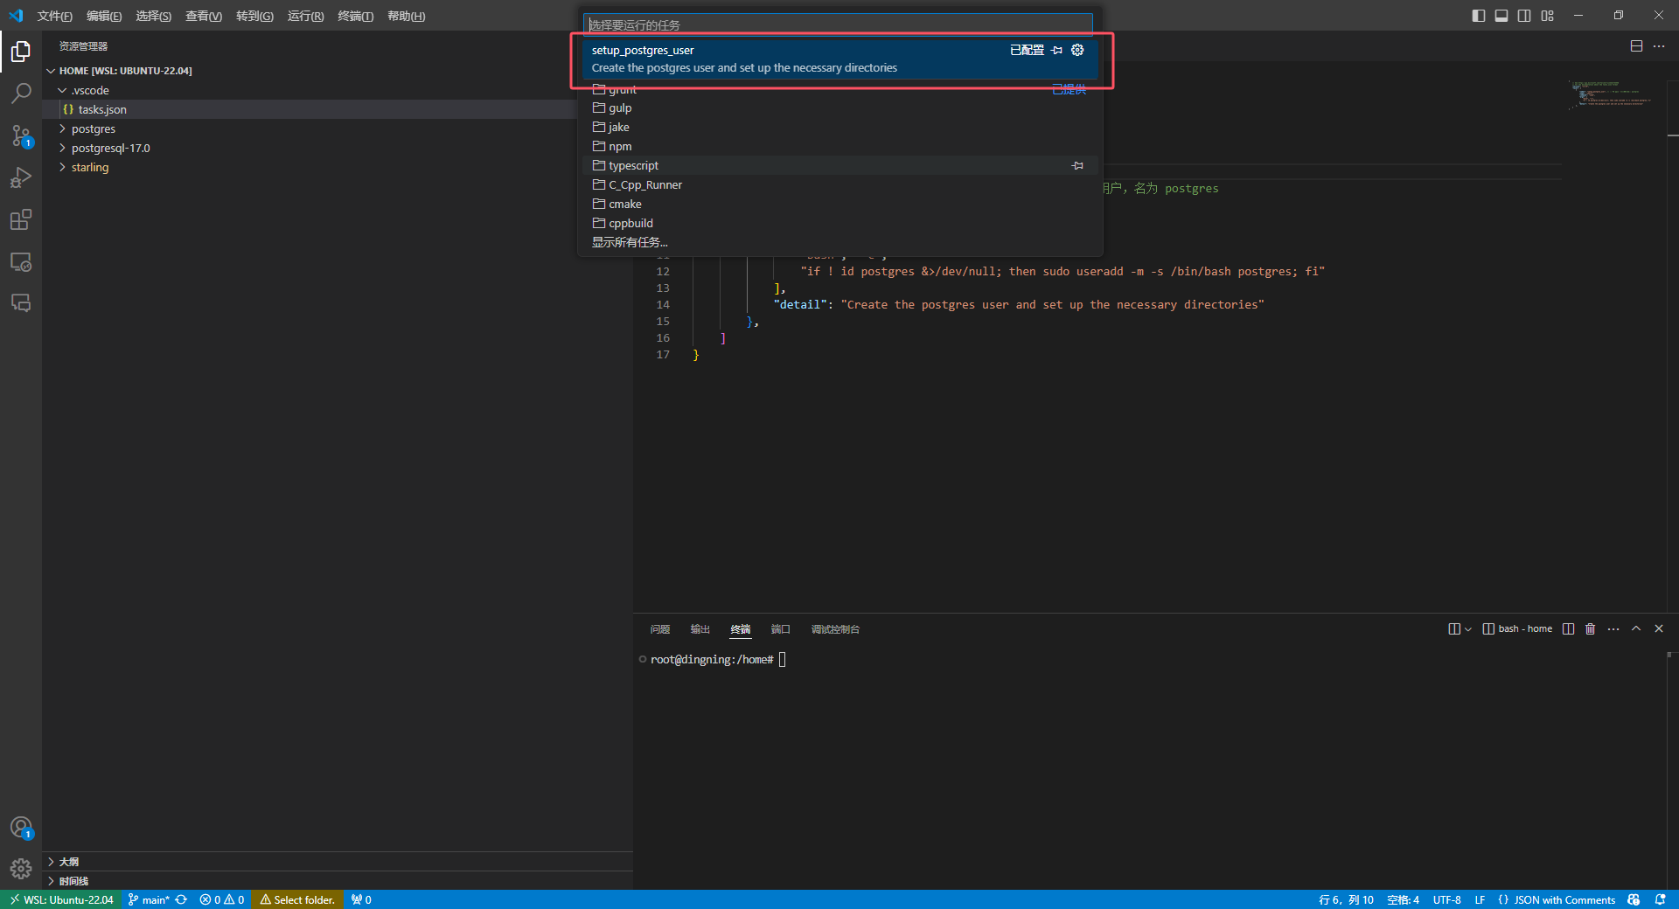Split the terminal with the split icon
This screenshot has width=1679, height=909.
tap(1569, 628)
